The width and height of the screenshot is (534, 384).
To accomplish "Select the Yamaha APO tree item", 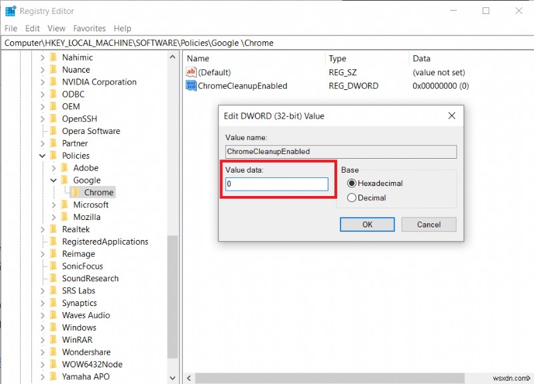I will [86, 377].
